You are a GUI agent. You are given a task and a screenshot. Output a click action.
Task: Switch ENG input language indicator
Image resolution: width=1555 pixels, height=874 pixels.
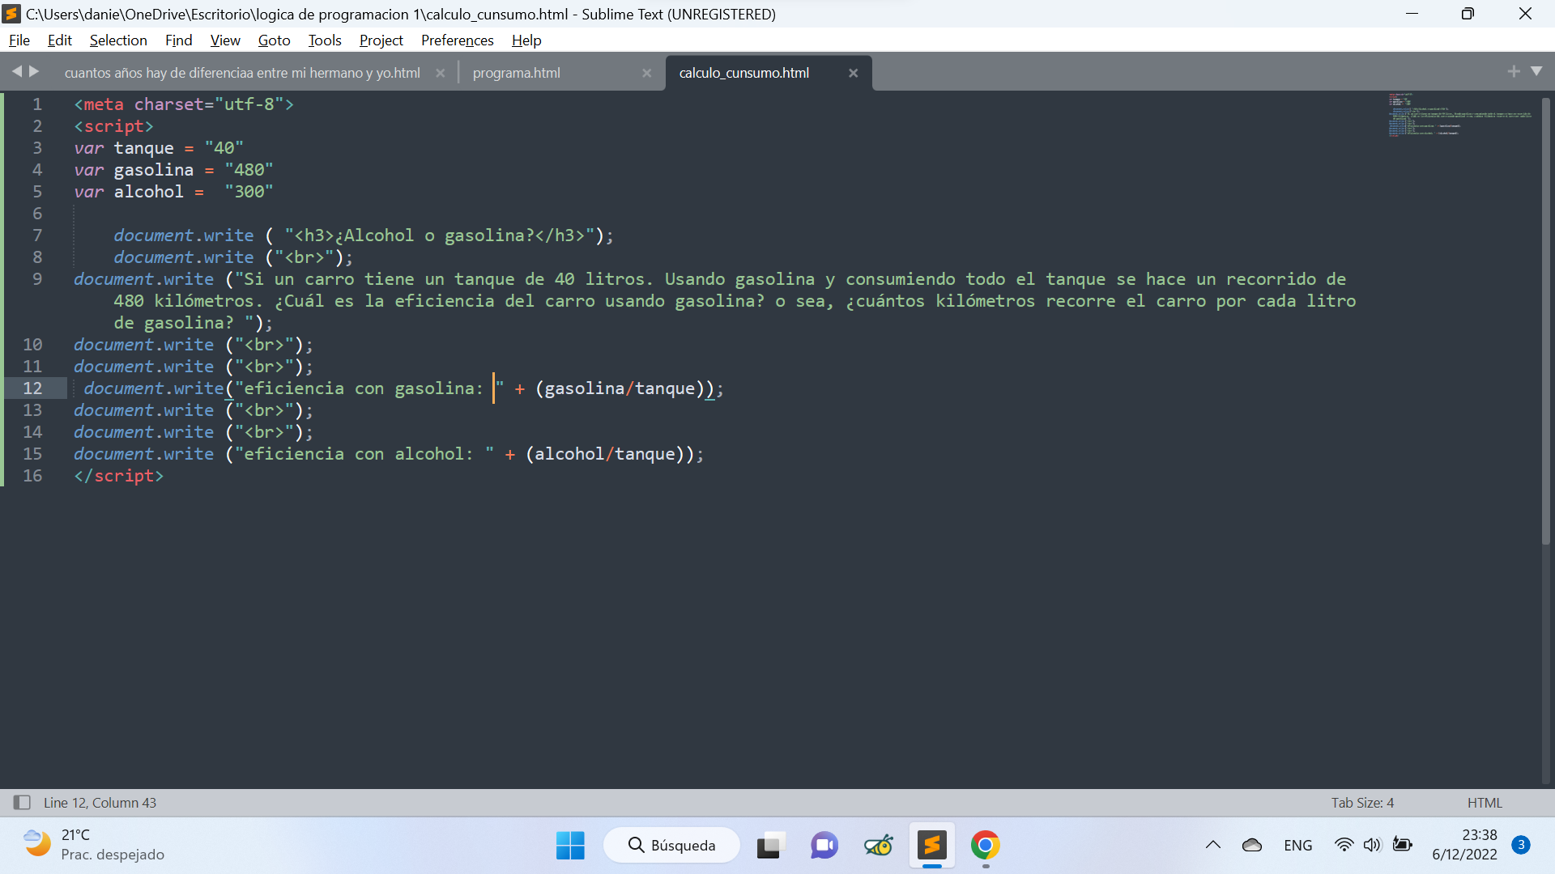(x=1297, y=845)
